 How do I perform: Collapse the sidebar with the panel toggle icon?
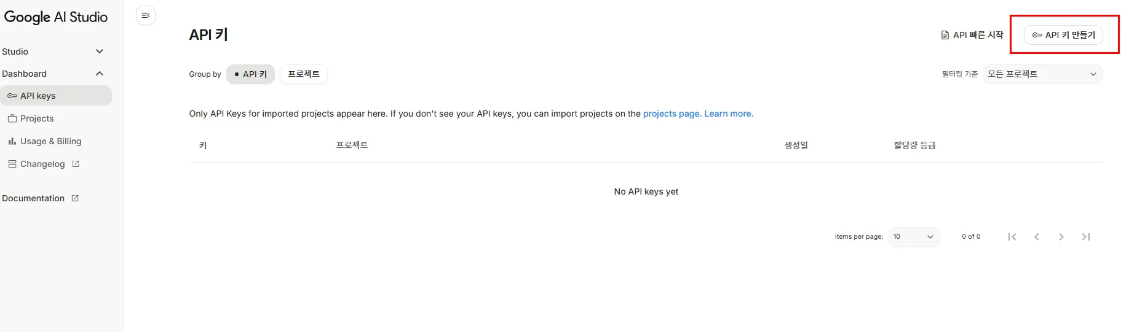(x=146, y=15)
